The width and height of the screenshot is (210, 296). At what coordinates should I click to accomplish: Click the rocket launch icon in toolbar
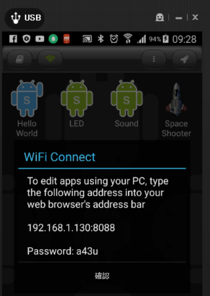pyautogui.click(x=184, y=59)
